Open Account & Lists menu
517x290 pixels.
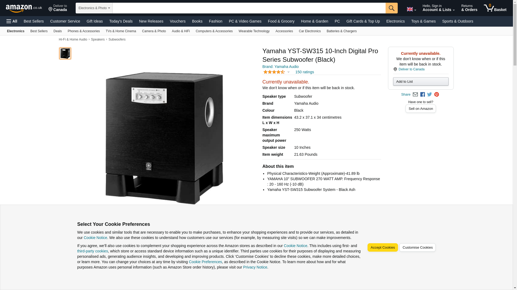pos(438,8)
